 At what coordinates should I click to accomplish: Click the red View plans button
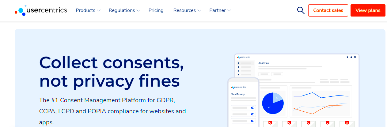coord(368,10)
